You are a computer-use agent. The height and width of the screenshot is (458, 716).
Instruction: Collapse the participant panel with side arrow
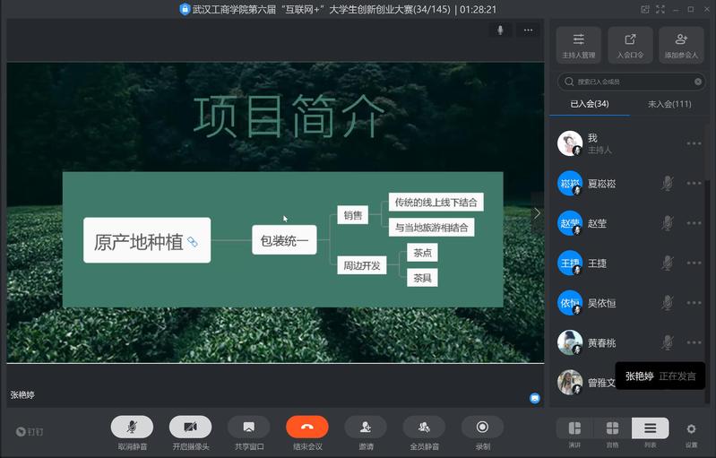click(537, 213)
